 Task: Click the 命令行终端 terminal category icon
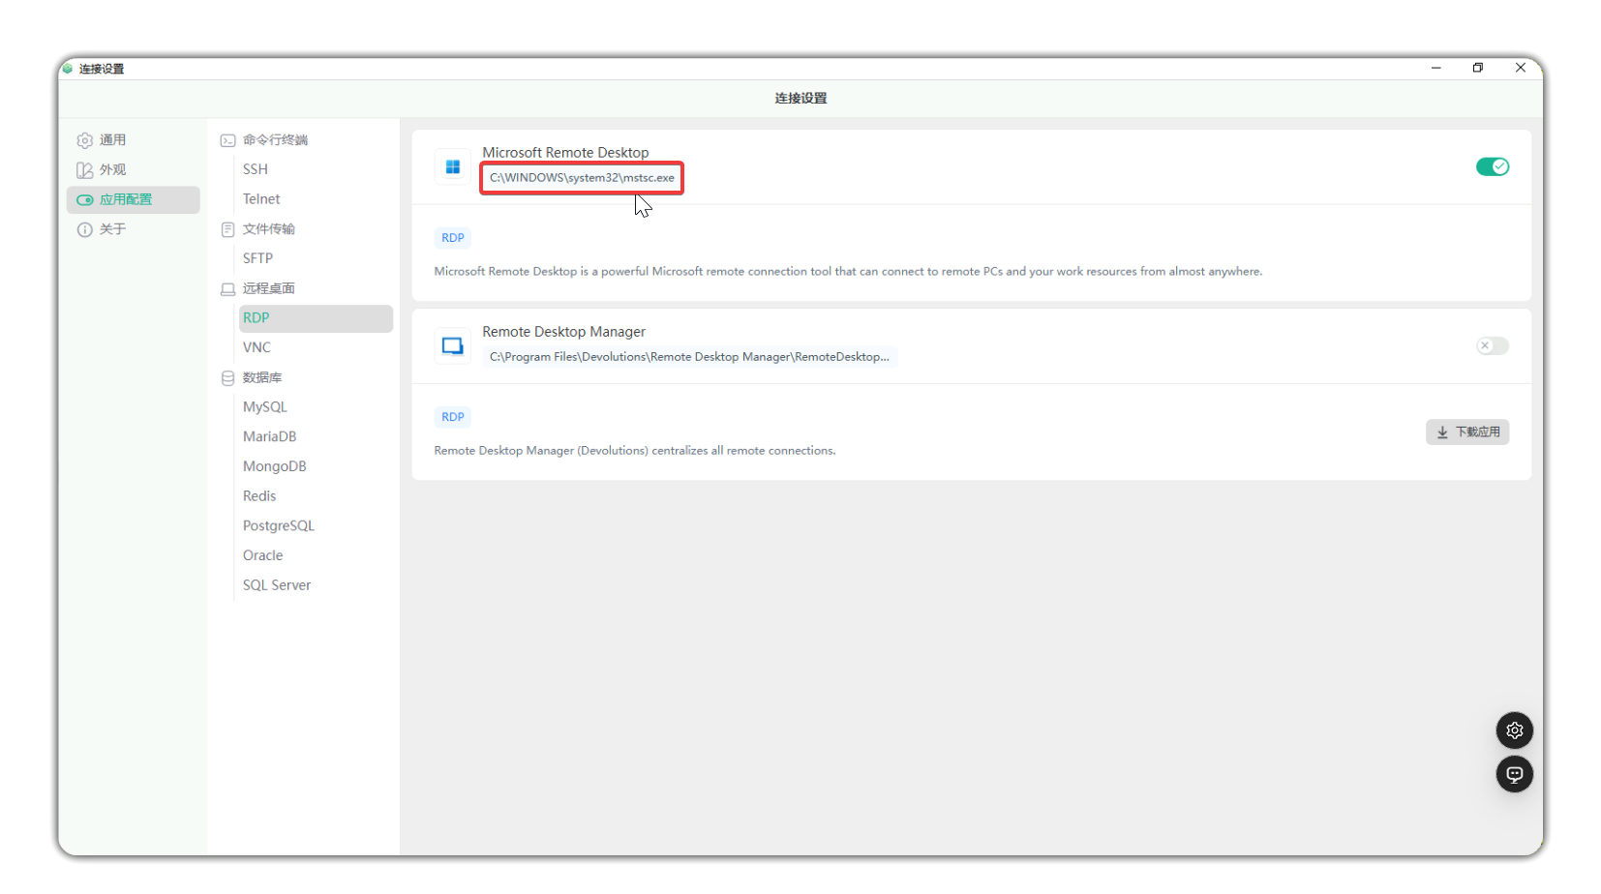pos(228,140)
